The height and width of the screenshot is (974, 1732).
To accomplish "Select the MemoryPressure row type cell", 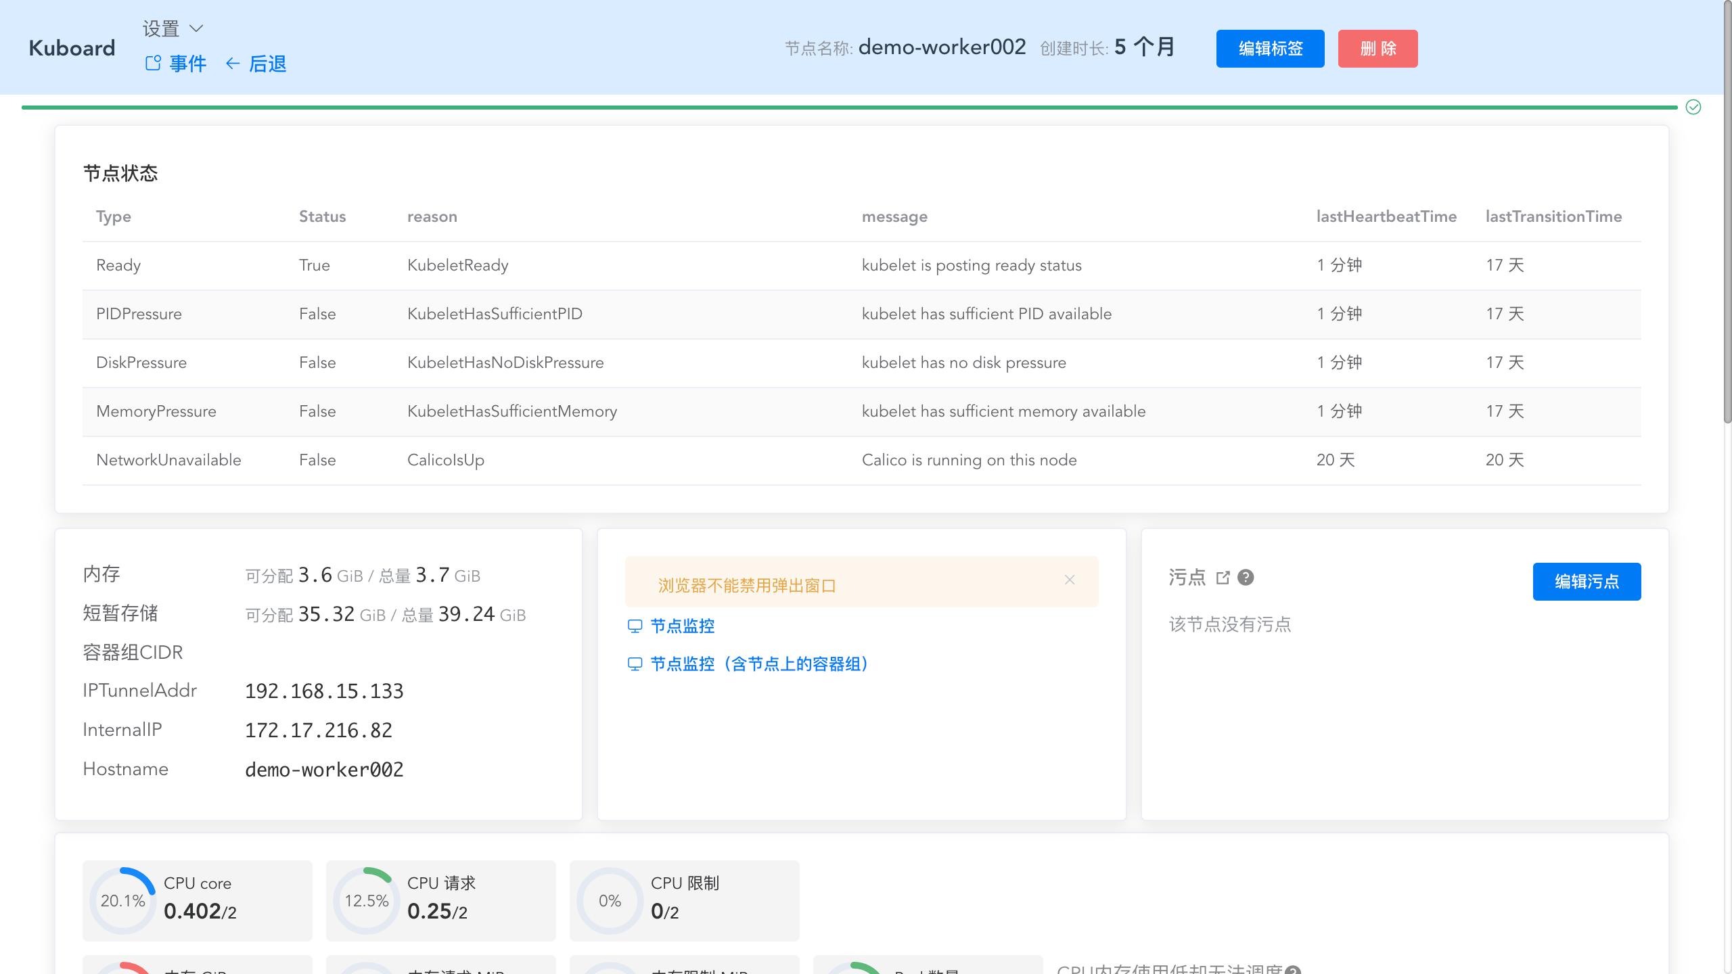I will coord(156,411).
